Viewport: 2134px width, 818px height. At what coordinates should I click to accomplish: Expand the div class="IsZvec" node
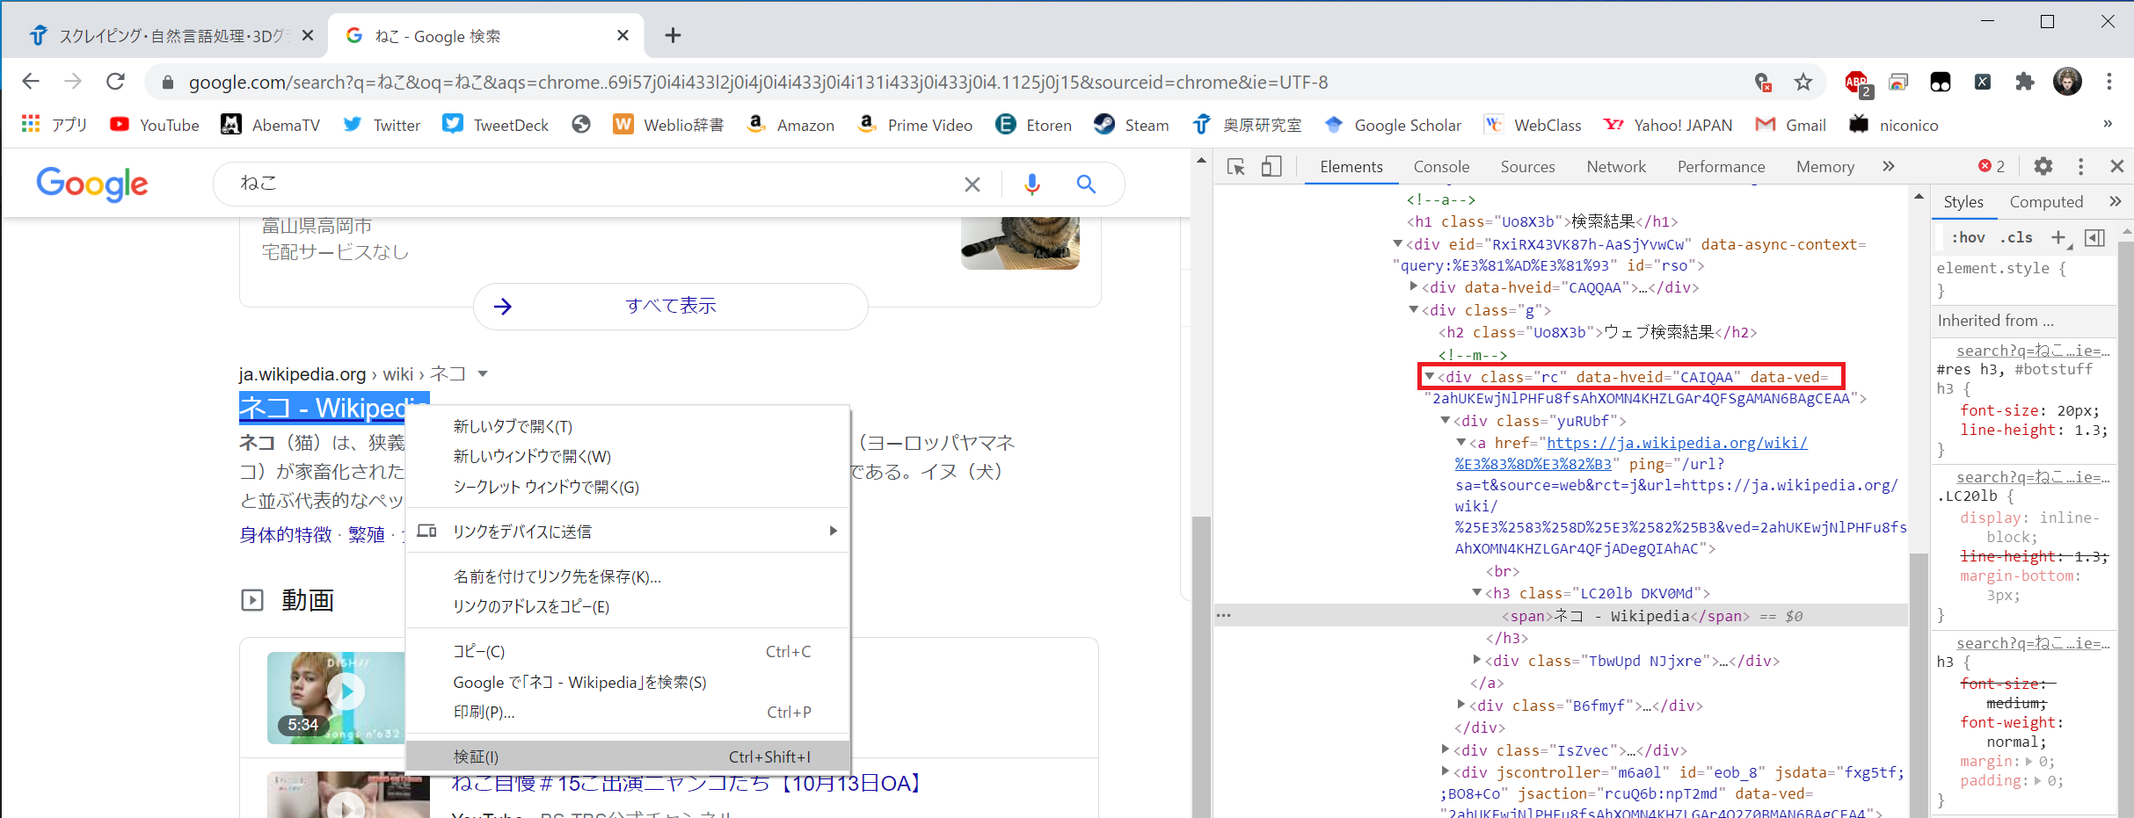pos(1446,749)
